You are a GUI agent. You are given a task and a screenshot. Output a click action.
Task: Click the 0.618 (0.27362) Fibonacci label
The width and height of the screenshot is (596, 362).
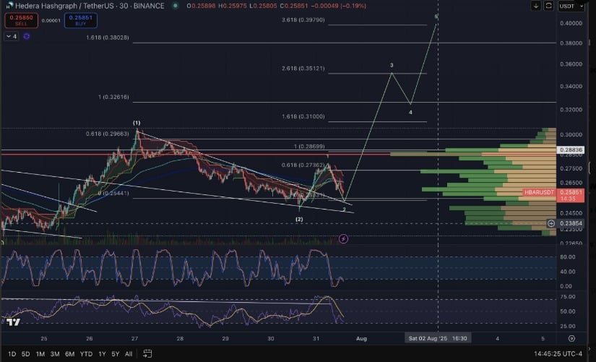click(303, 165)
